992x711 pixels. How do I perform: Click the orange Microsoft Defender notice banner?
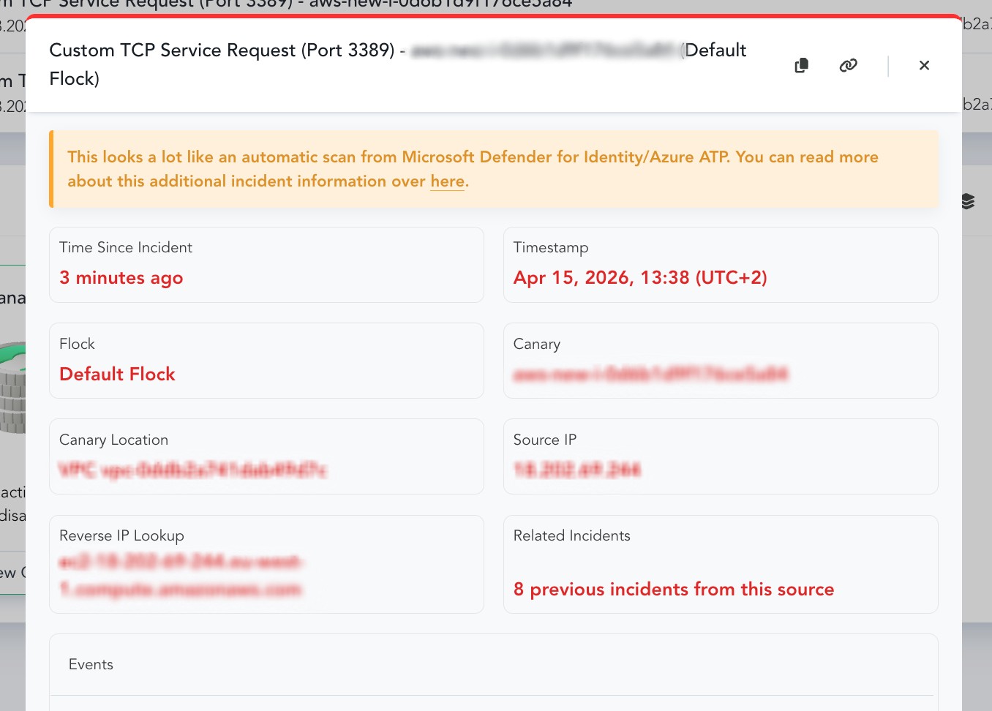point(493,169)
